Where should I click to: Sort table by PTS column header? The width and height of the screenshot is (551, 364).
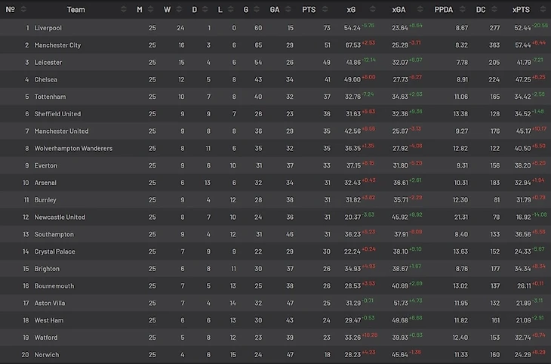(x=309, y=10)
